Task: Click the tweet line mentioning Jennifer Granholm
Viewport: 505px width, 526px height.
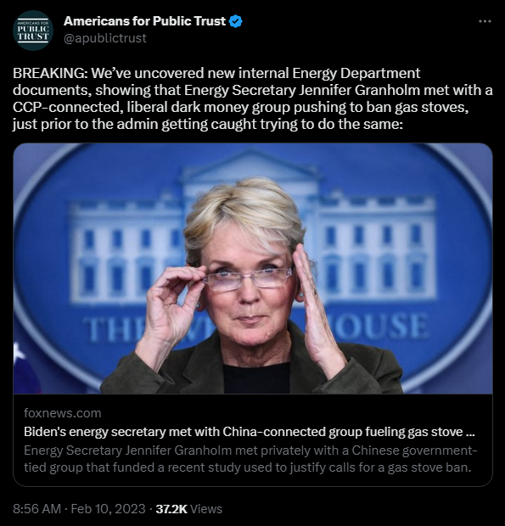Action: (x=253, y=90)
